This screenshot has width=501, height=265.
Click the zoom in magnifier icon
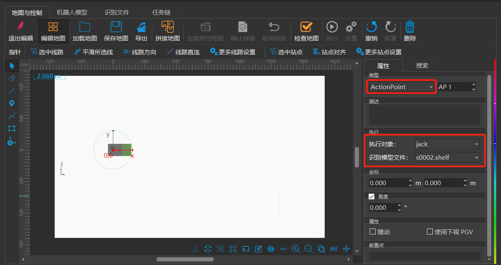pyautogui.click(x=296, y=249)
